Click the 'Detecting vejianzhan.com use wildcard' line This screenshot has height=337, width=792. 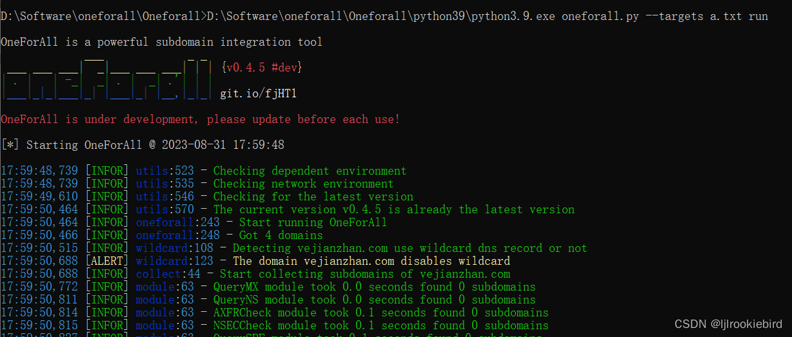click(x=294, y=248)
